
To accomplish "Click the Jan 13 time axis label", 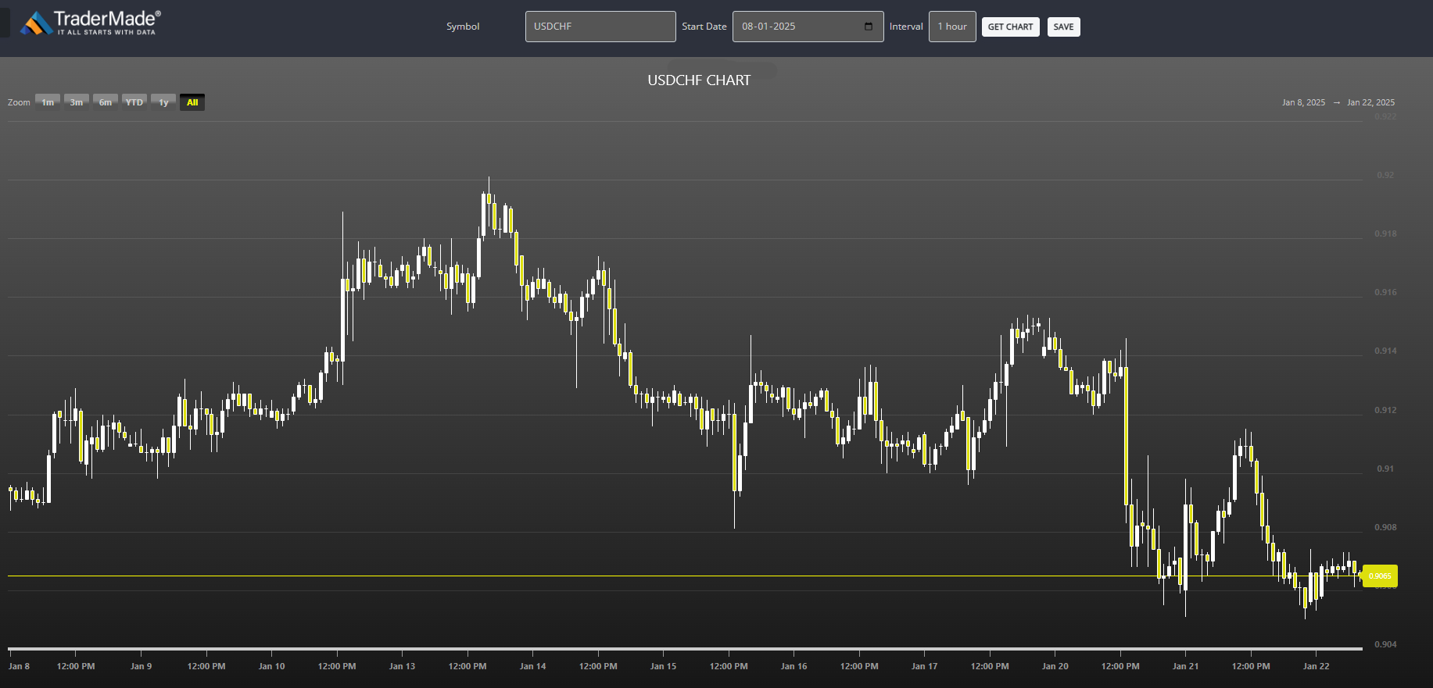I will (403, 666).
